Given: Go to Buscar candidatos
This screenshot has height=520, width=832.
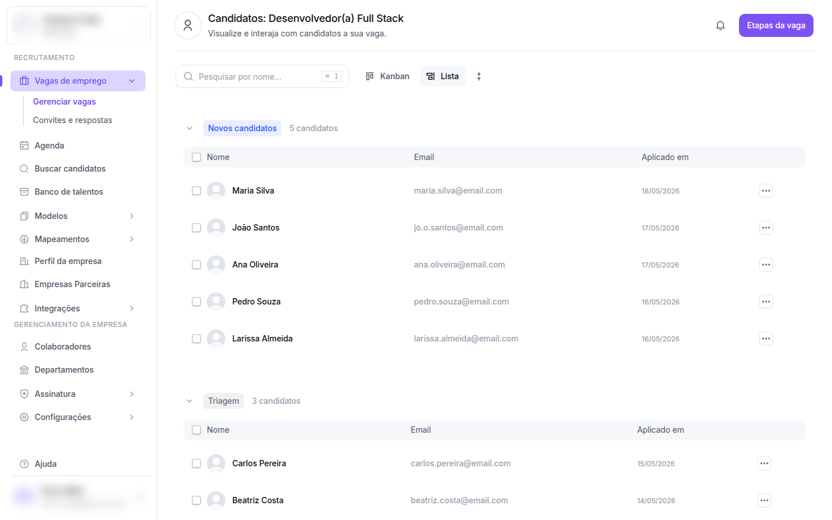Looking at the screenshot, I should click(70, 169).
